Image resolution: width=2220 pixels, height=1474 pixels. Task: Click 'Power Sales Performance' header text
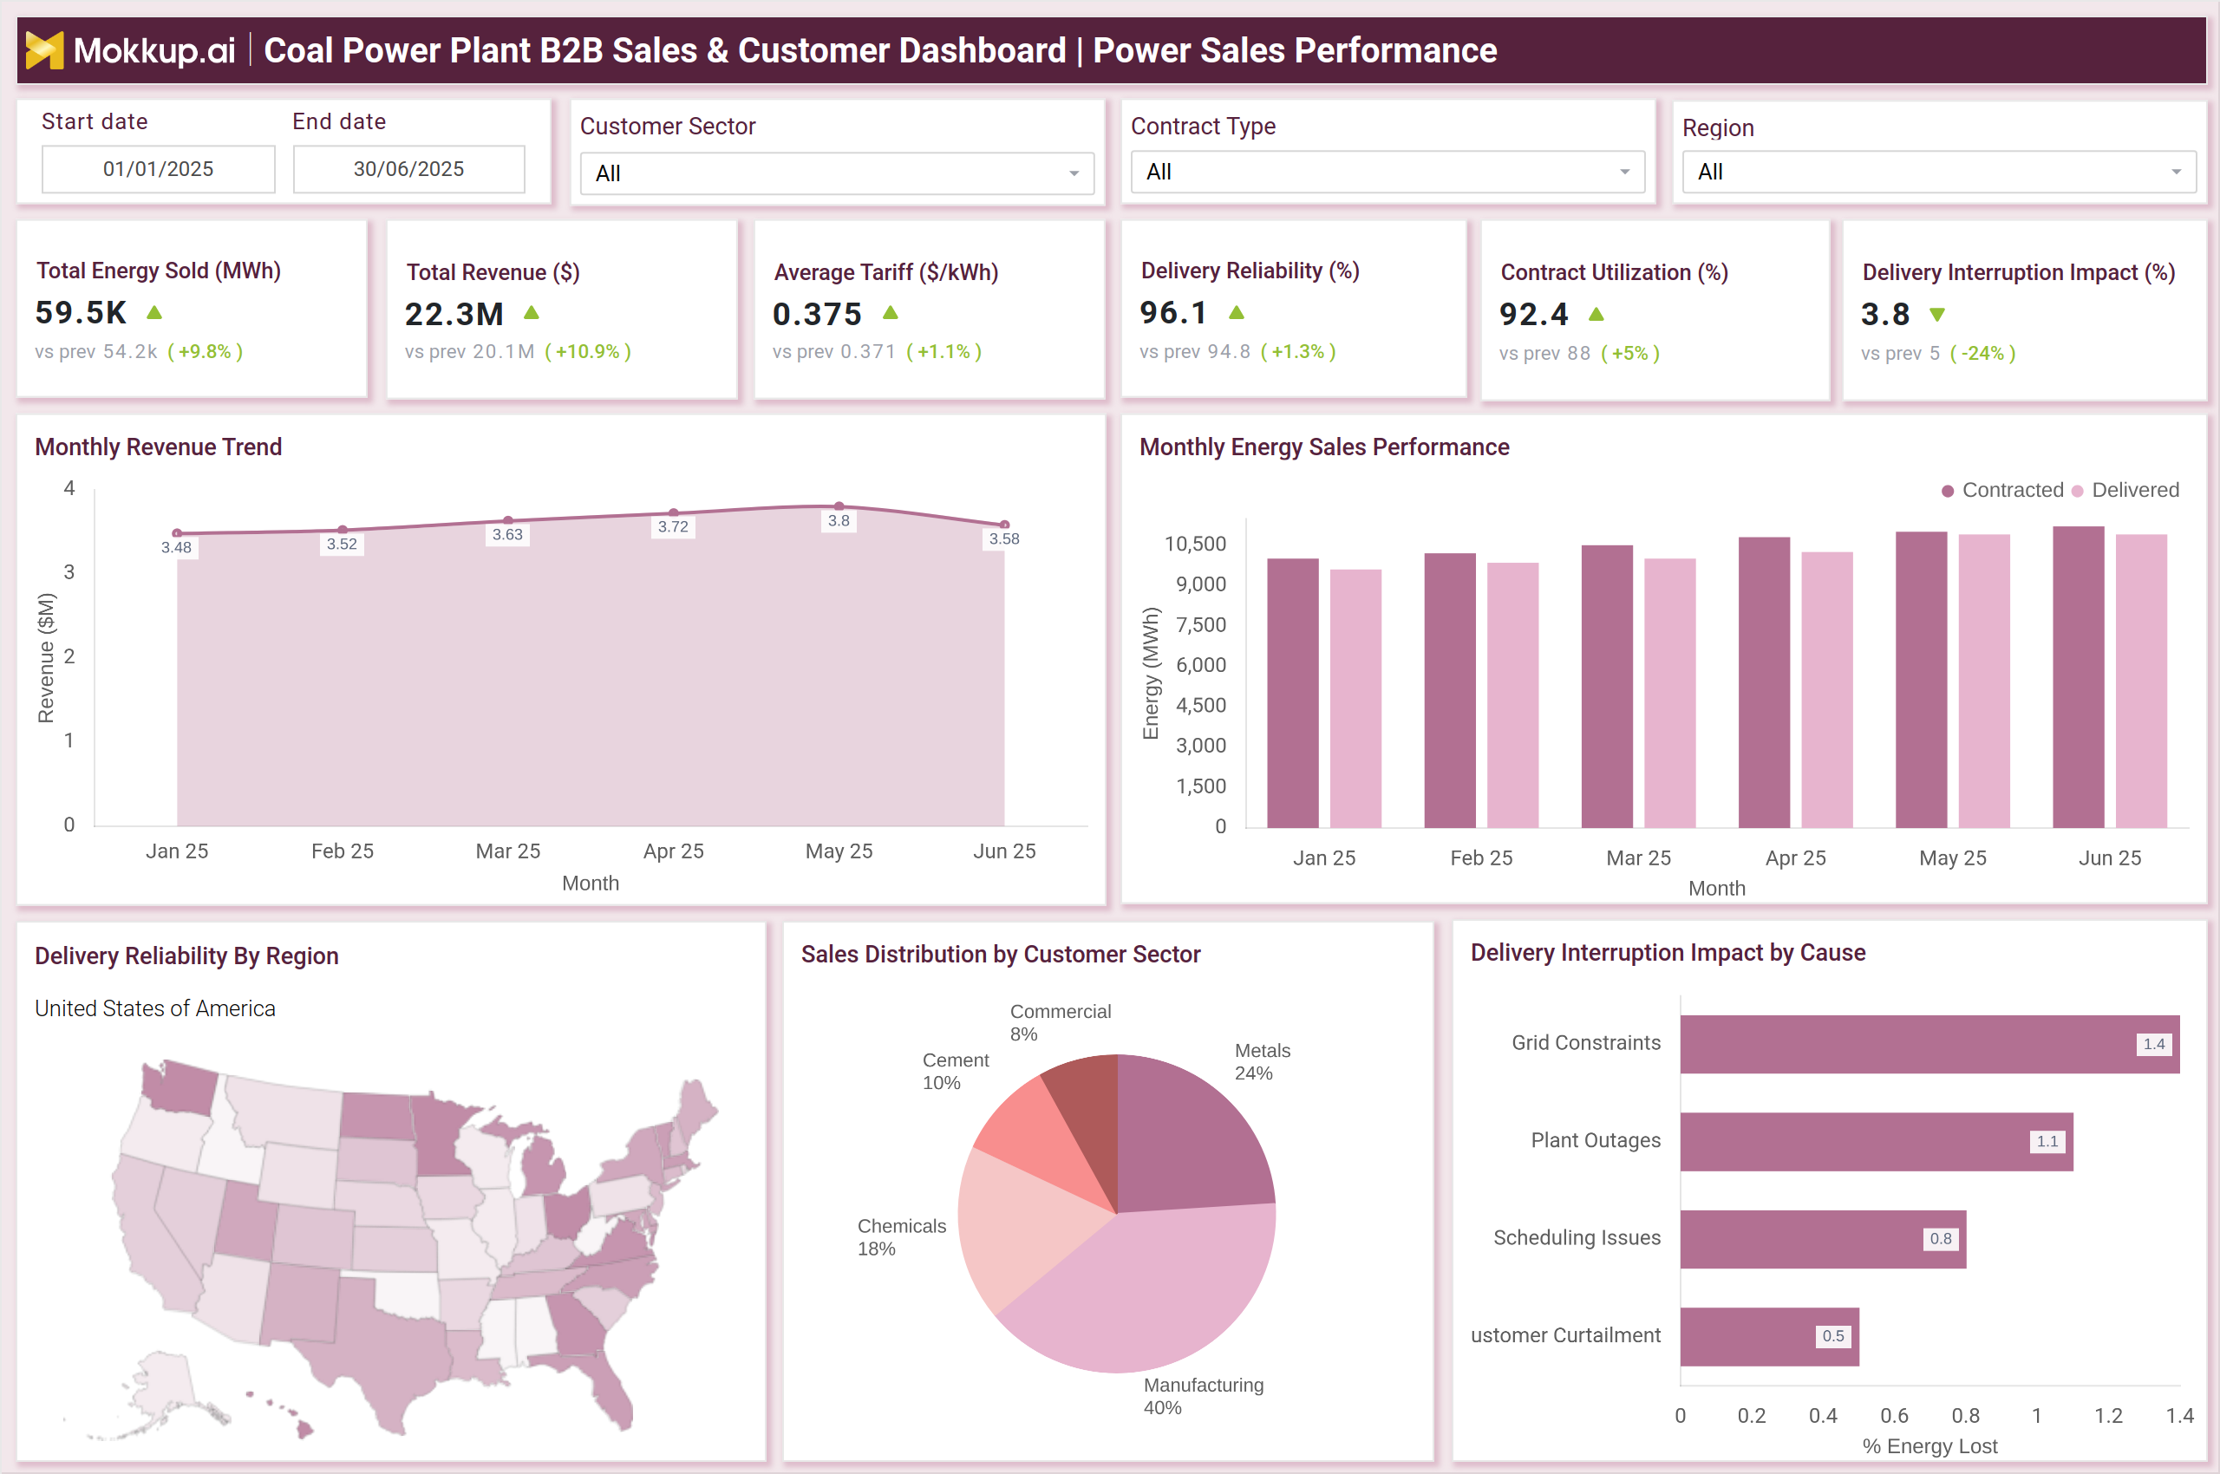pos(1294,49)
